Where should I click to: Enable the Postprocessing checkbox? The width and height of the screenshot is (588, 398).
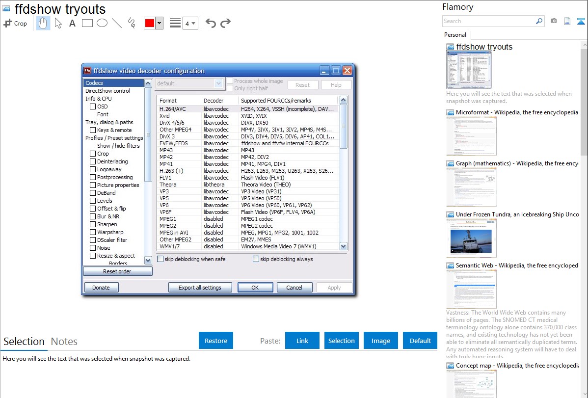pos(93,177)
